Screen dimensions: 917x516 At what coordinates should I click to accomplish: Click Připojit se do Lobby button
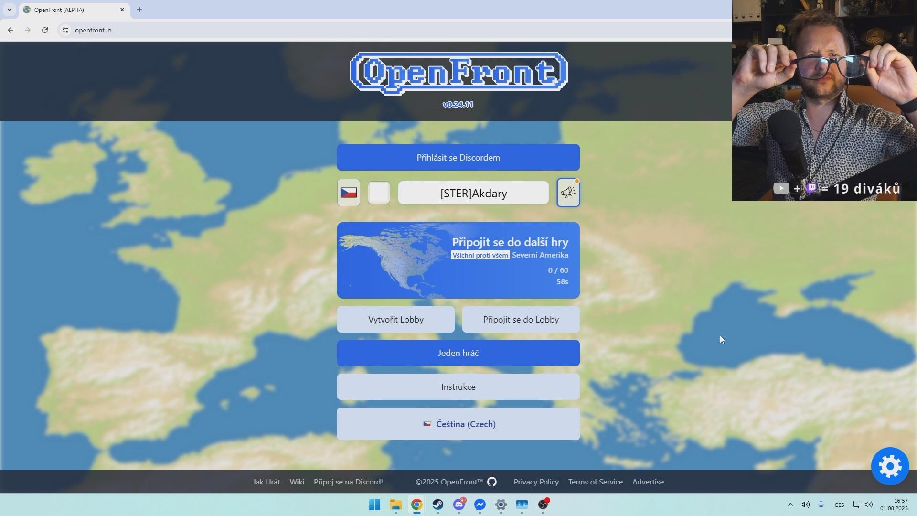click(x=521, y=320)
